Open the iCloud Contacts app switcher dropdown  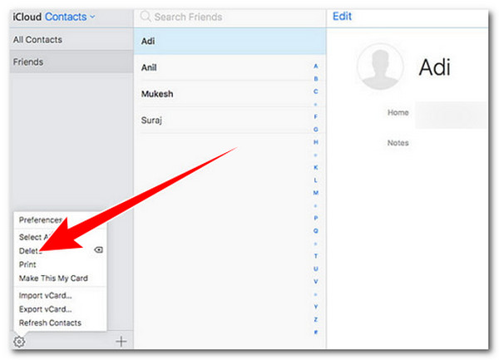pos(70,16)
